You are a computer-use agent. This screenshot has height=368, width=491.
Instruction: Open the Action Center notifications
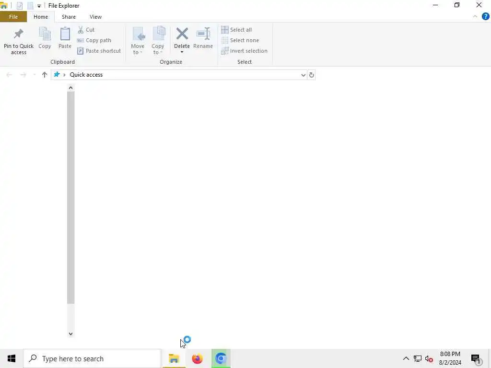click(x=476, y=359)
